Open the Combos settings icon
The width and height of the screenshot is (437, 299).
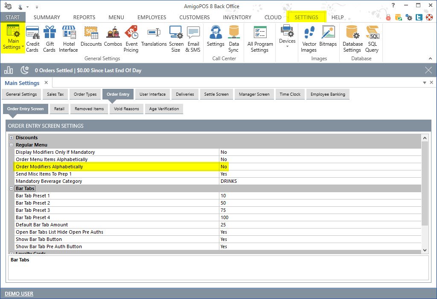(113, 38)
